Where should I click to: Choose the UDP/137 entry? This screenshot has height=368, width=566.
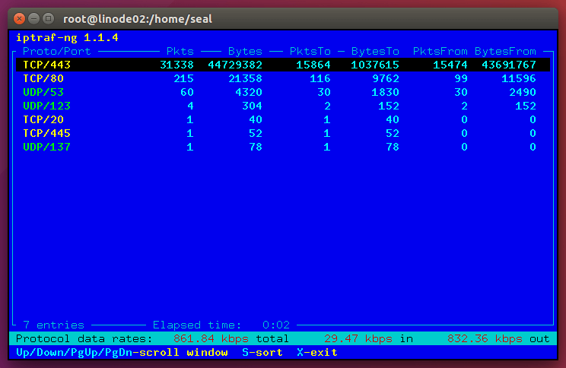(40, 147)
